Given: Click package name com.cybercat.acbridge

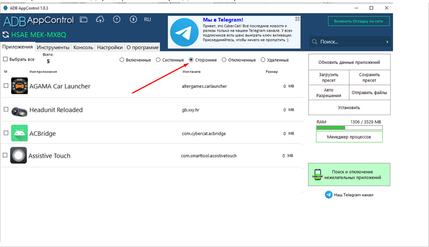Looking at the screenshot, I should point(204,133).
